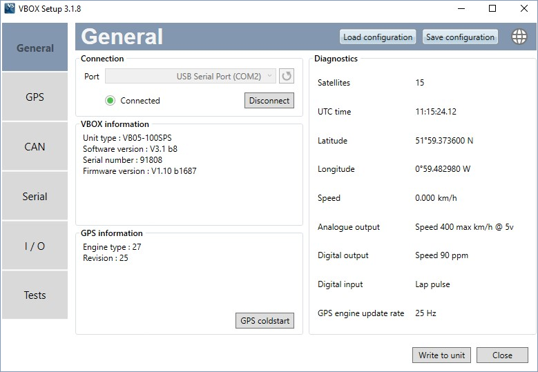Click Analogue output value Speed 400 max km/h
Viewport: 538px width, 372px height.
[464, 227]
